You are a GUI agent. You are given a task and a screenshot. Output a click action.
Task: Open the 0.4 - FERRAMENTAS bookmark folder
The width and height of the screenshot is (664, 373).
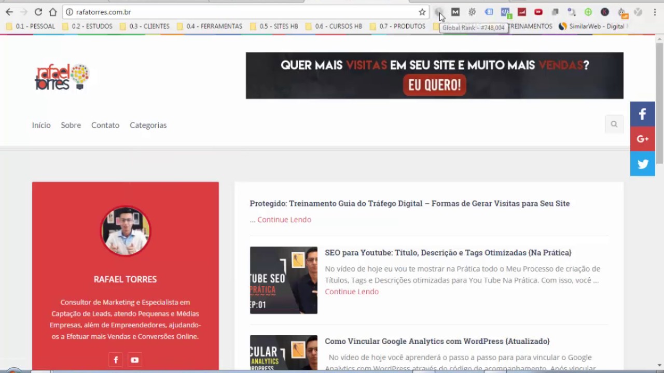[x=209, y=26]
